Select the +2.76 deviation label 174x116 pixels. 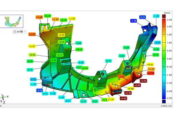(128, 93)
